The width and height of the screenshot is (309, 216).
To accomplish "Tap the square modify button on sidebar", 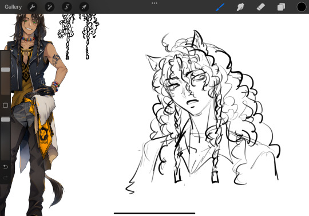I will [5, 105].
